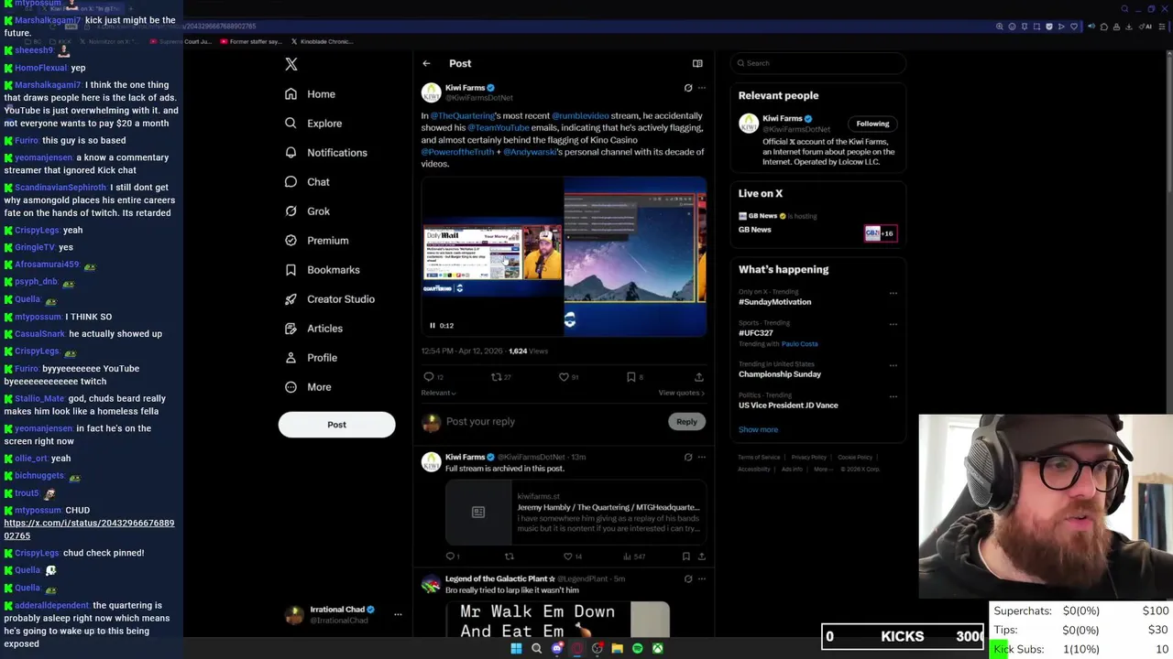Open Premium in sidebar
The height and width of the screenshot is (659, 1173).
pos(316,241)
